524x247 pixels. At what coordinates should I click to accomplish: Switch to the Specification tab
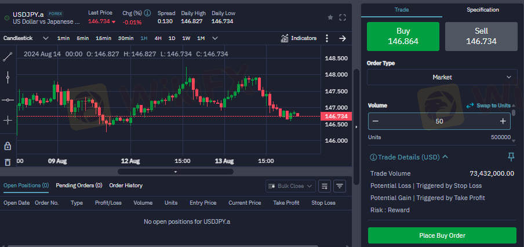[482, 10]
